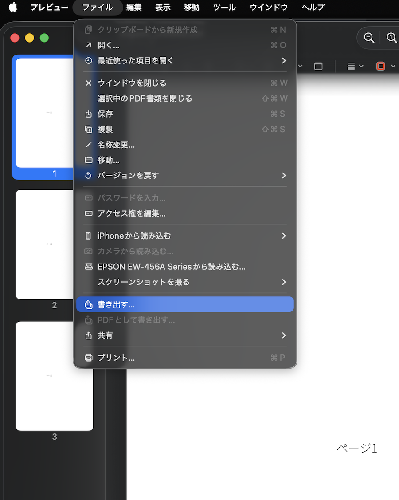Expand バージョンを戻す submenu
This screenshot has width=399, height=500.
point(185,175)
